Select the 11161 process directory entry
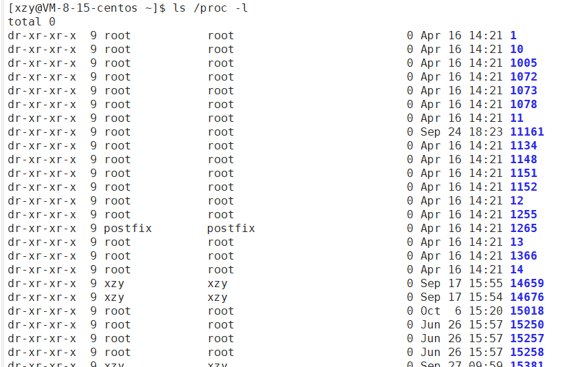The image size is (576, 367). (526, 132)
